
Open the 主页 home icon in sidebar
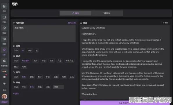pos(4,6)
